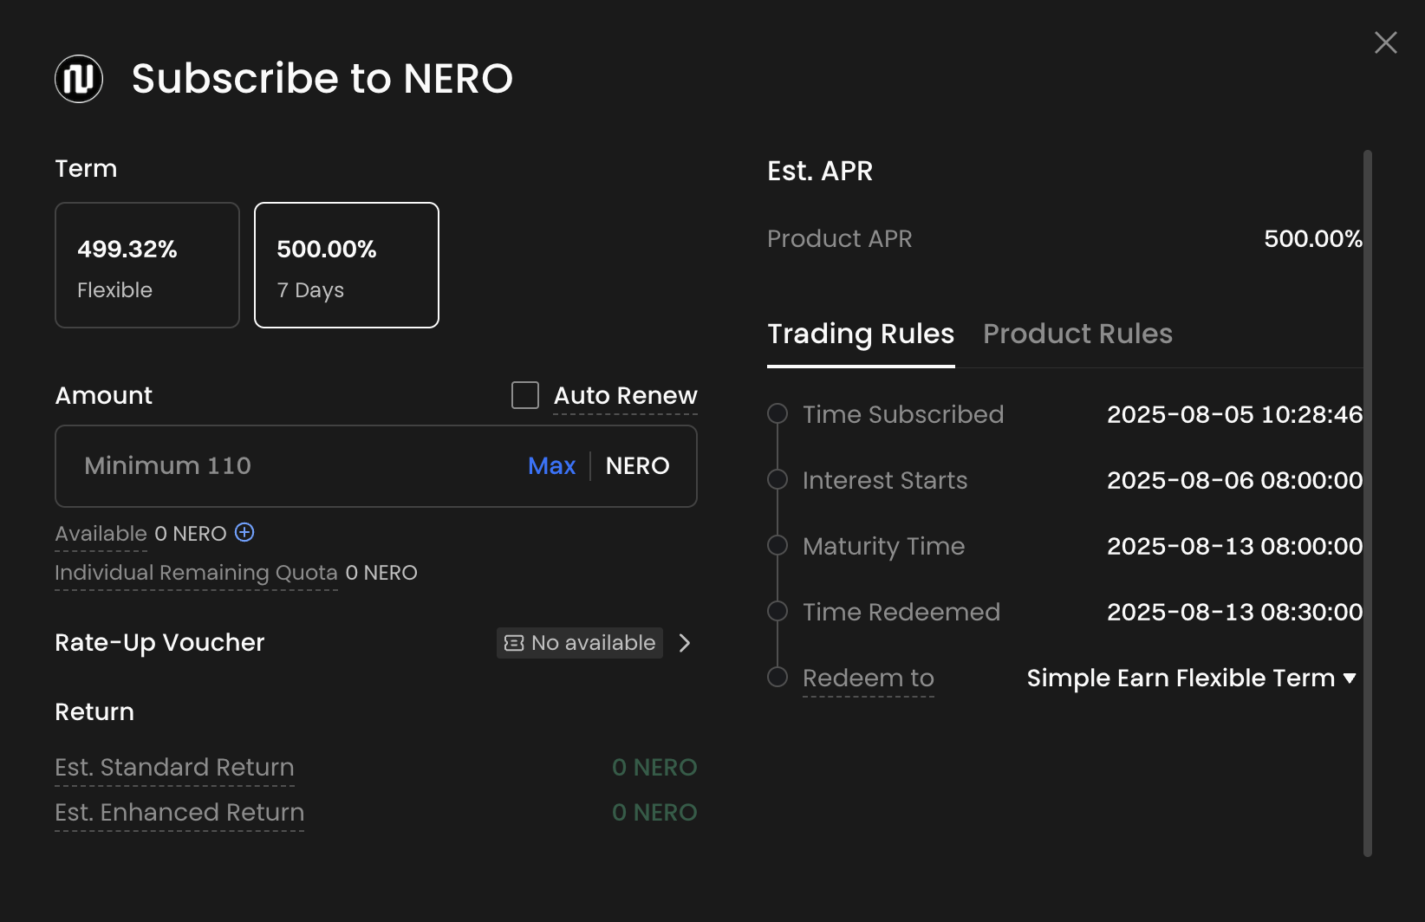1425x922 pixels.
Task: Click the Redeem to timeline marker
Action: (x=778, y=677)
